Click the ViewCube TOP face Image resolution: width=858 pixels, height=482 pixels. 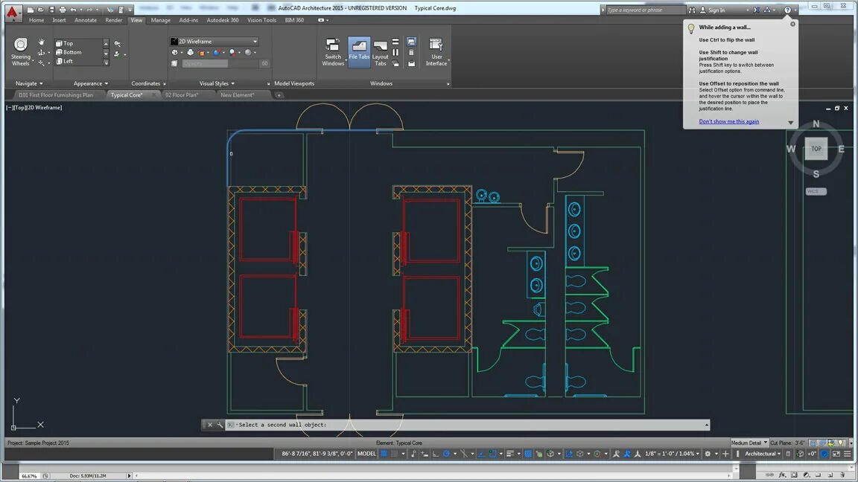tap(816, 149)
